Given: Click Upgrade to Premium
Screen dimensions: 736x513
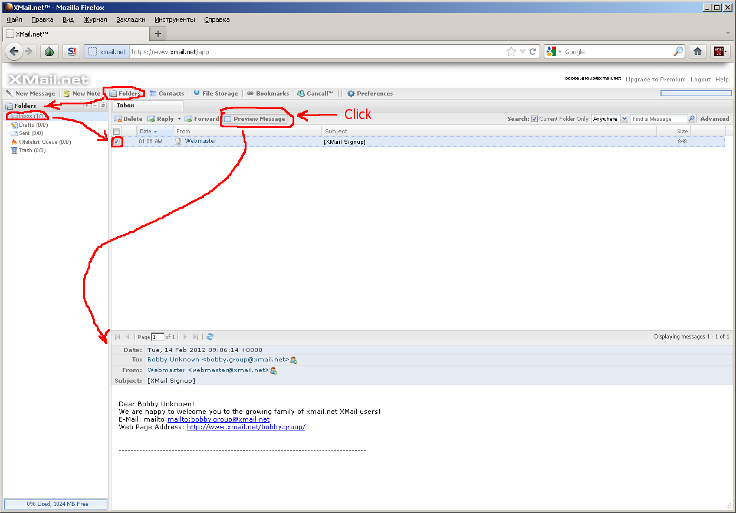Looking at the screenshot, I should coord(656,79).
